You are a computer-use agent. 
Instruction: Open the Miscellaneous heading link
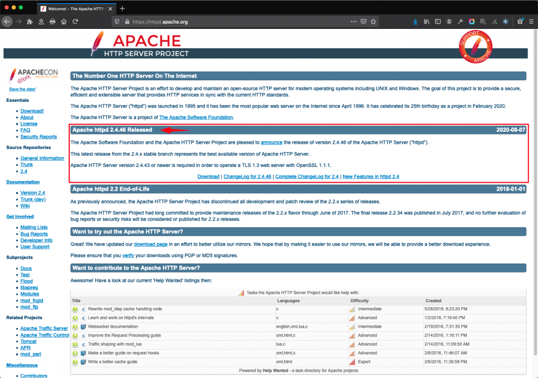[x=22, y=365]
